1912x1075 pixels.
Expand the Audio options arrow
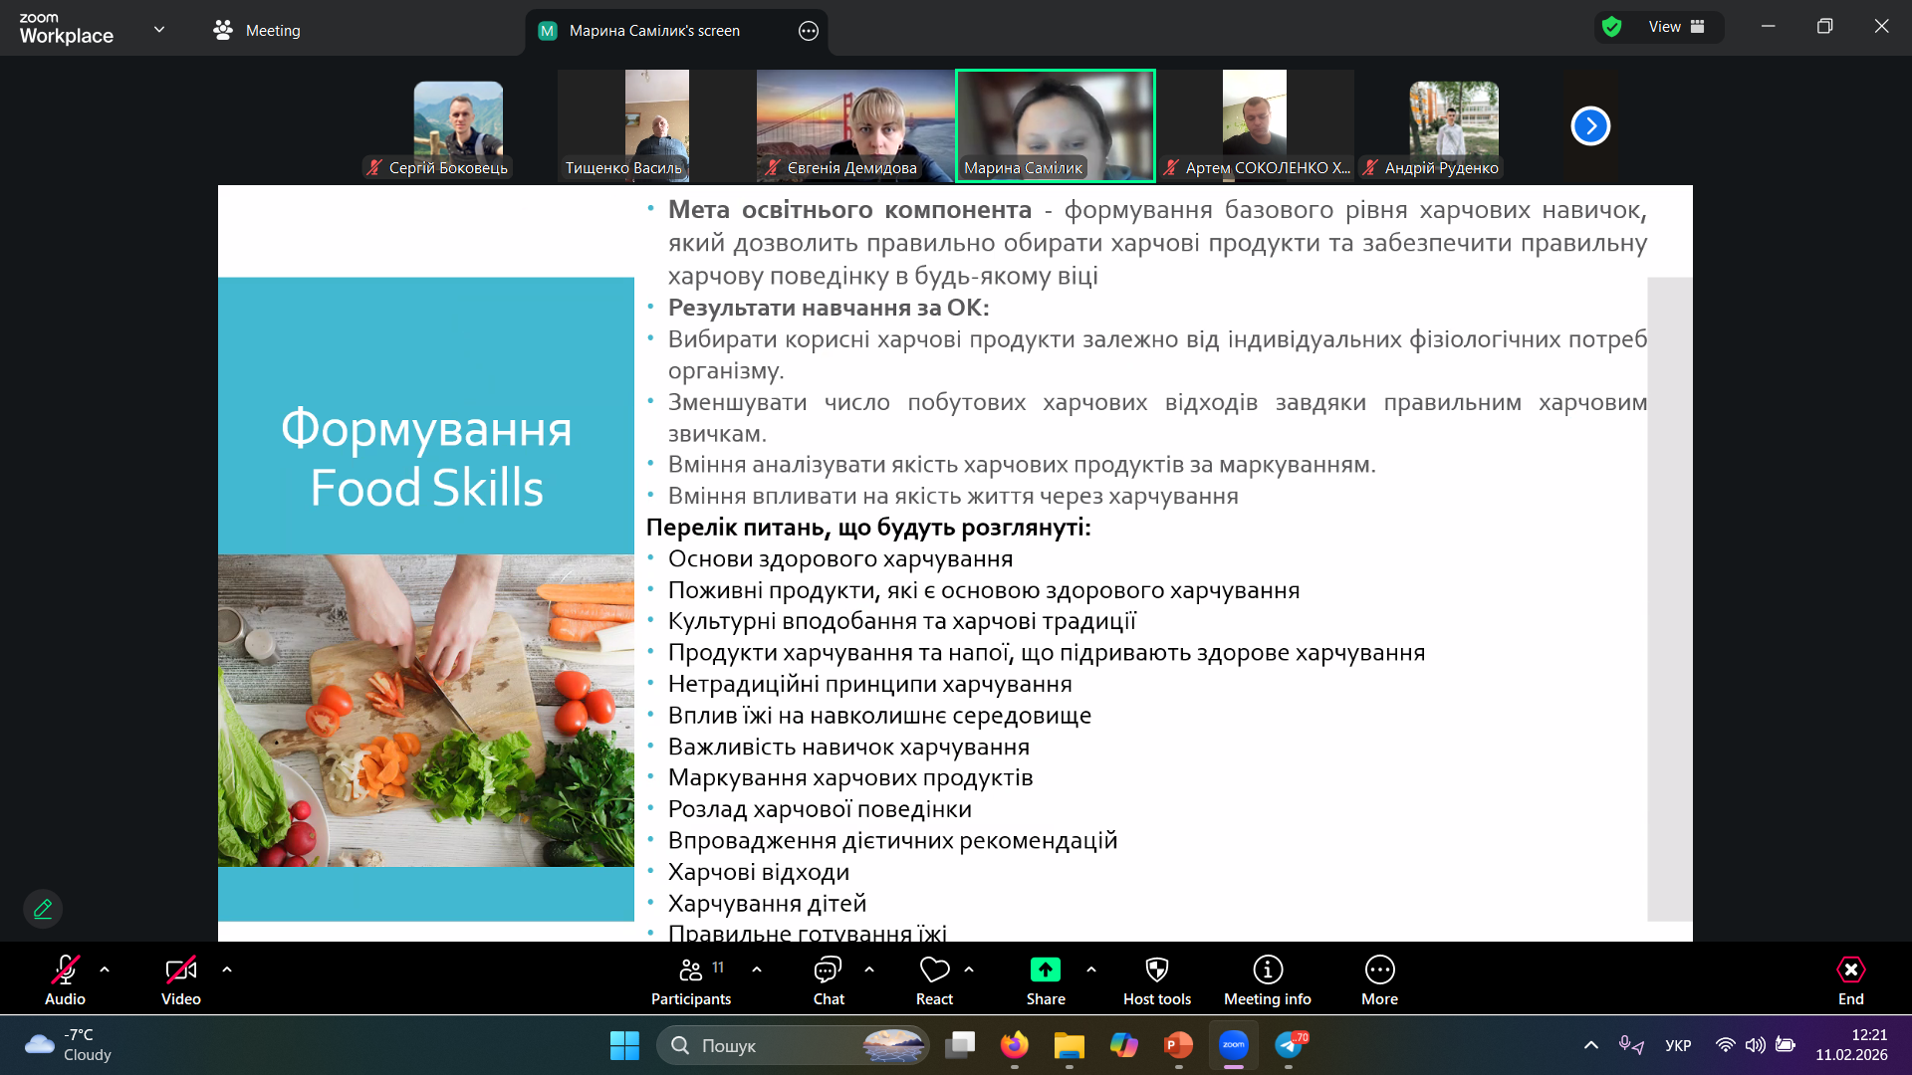click(x=105, y=968)
